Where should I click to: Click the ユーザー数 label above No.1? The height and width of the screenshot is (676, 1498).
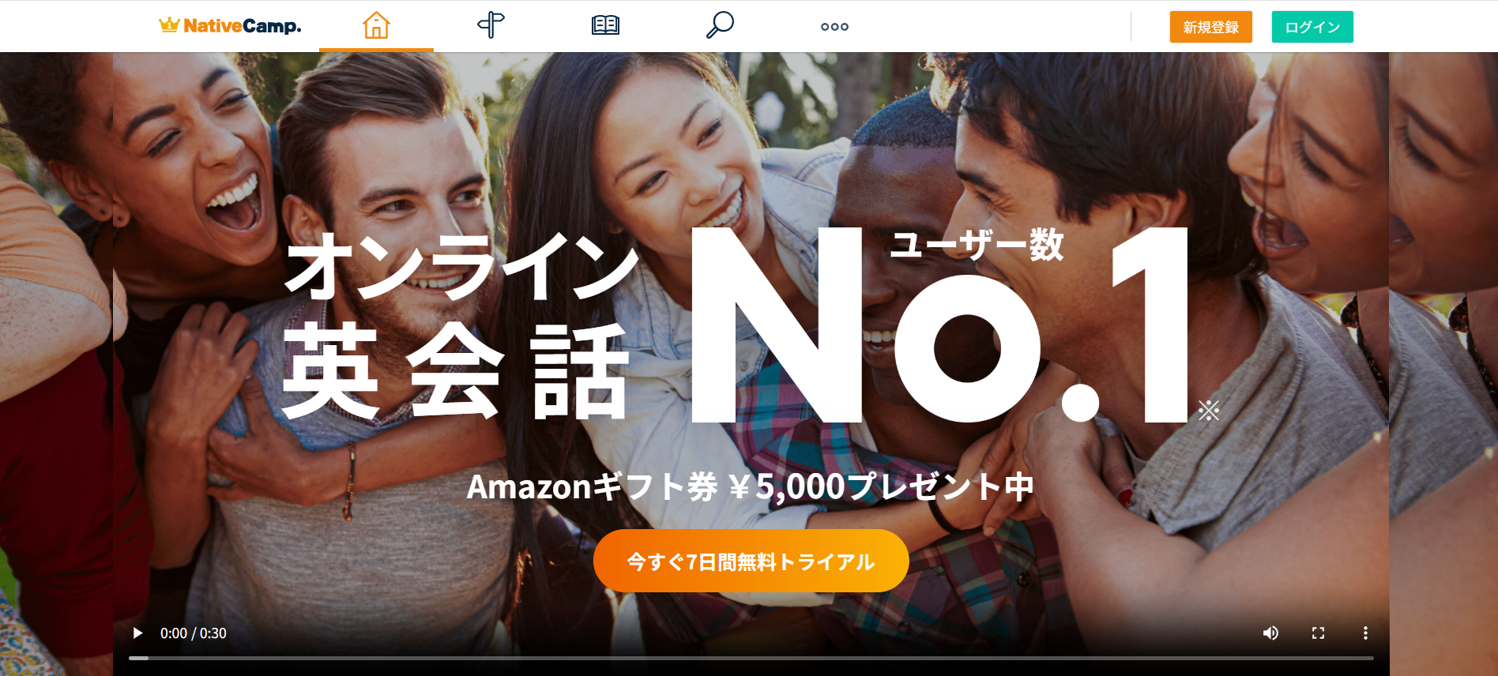point(977,245)
